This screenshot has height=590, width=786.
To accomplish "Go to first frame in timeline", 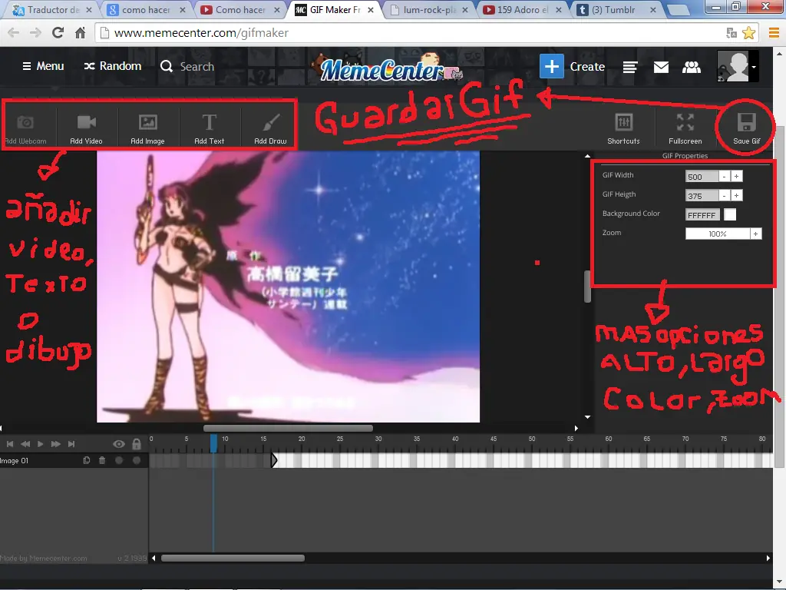I will 9,444.
